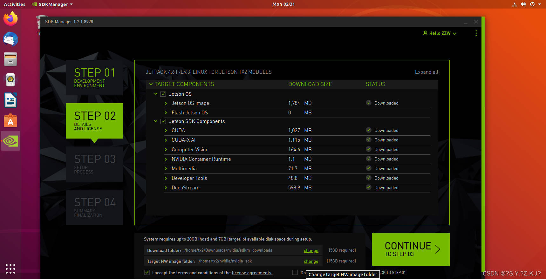Open the Activities overview
Viewport: 546px width, 279px height.
[15, 4]
